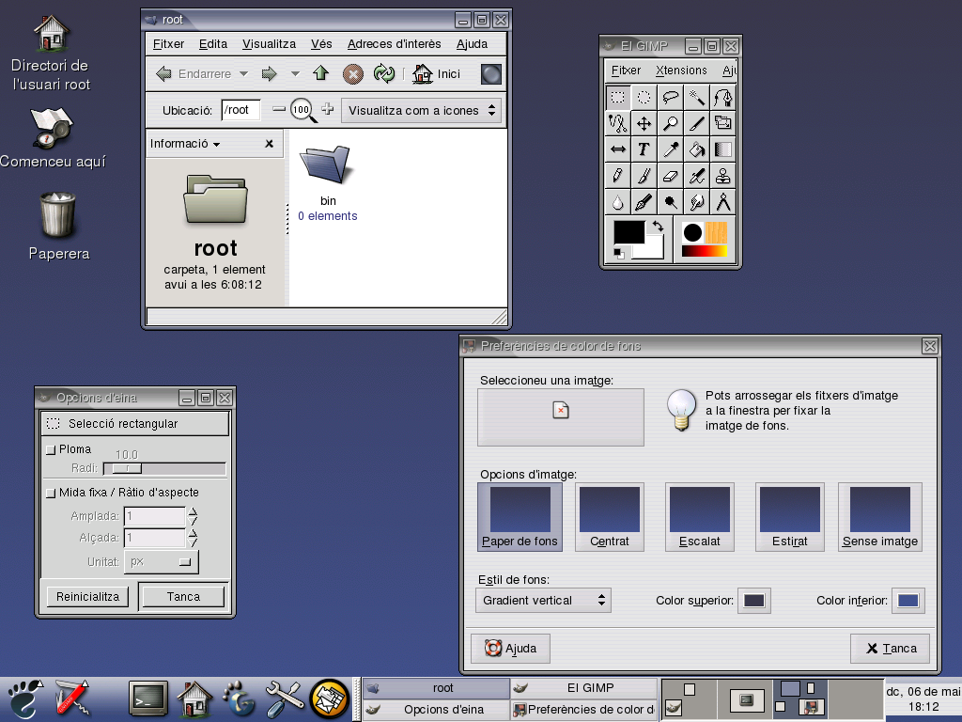Enable the Ploma option in tool options
Viewport: 962px width, 722px height.
pyautogui.click(x=52, y=448)
